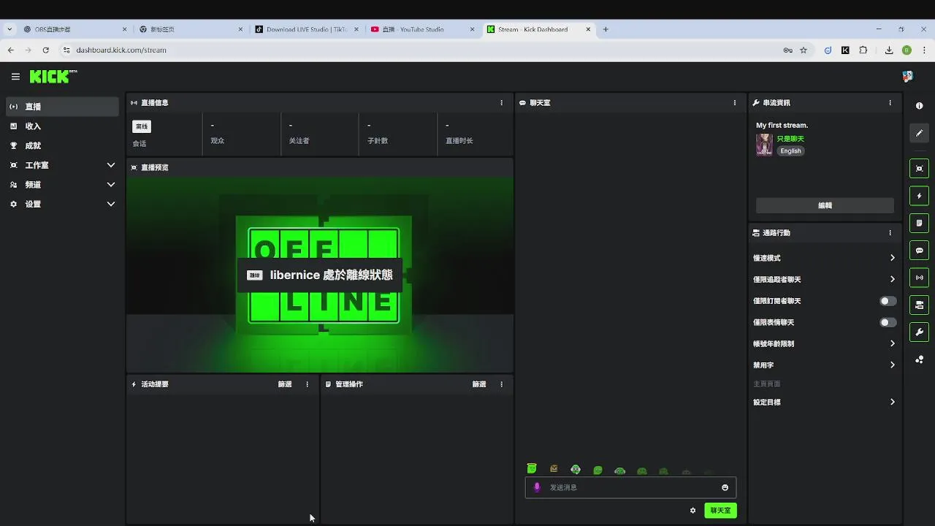Click the stream category thumbnail image
The height and width of the screenshot is (526, 935).
point(764,145)
